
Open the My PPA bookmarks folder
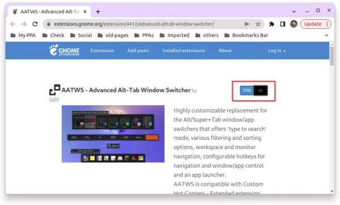(23, 35)
